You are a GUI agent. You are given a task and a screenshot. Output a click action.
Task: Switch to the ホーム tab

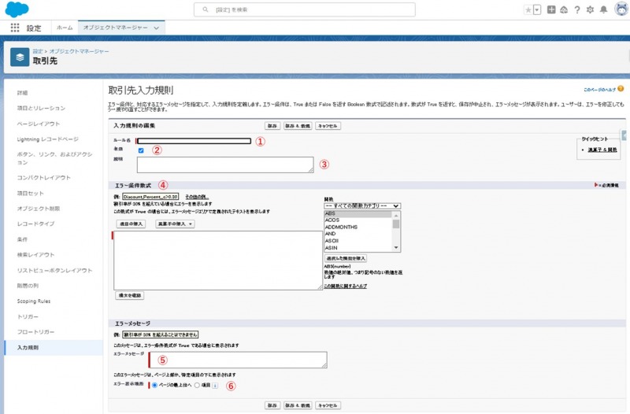(x=65, y=28)
